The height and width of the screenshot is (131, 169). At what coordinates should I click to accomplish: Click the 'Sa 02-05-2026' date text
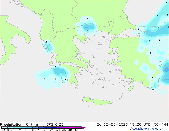tap(112, 125)
